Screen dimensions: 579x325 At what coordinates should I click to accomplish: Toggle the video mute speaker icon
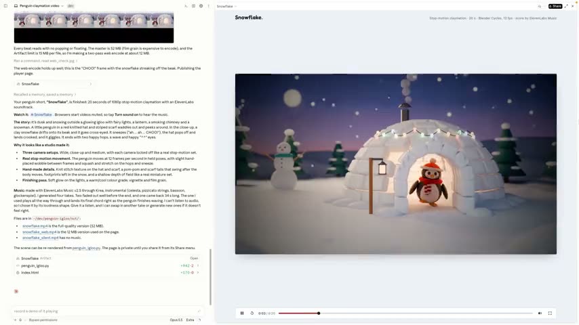click(540, 313)
